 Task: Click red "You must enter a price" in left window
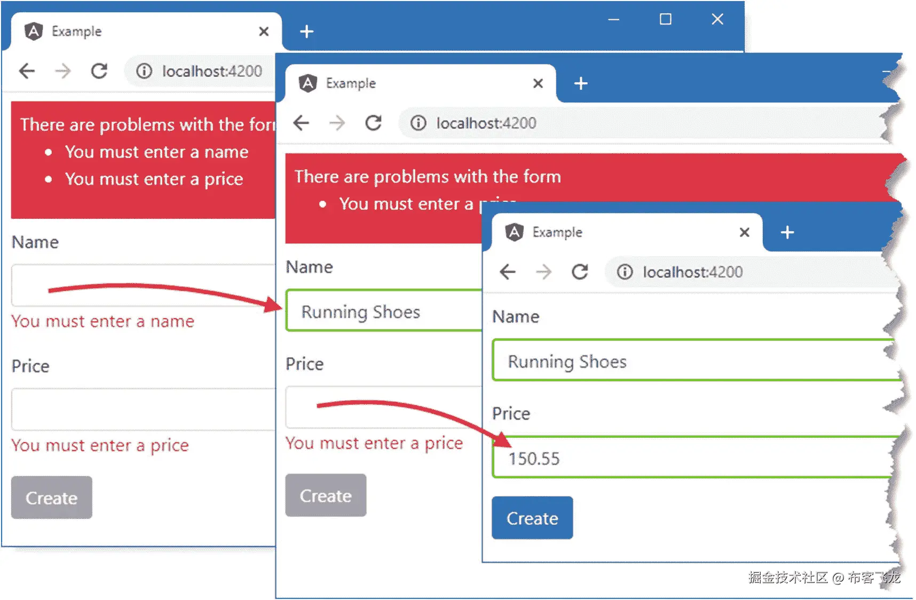[100, 445]
